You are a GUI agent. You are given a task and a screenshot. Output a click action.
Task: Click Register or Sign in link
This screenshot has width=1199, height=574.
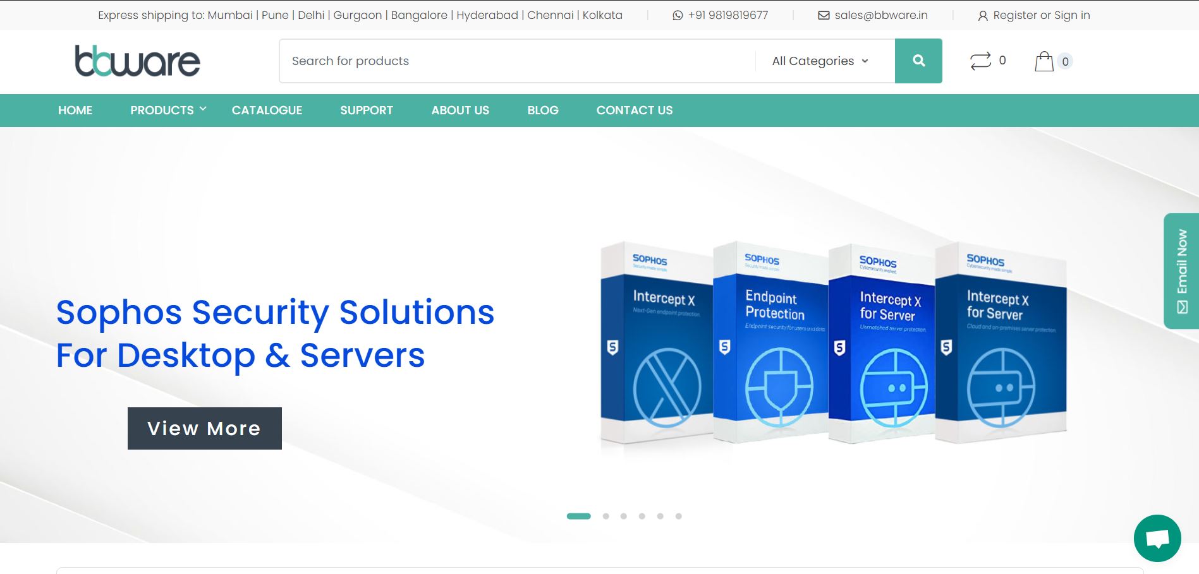click(x=1042, y=15)
